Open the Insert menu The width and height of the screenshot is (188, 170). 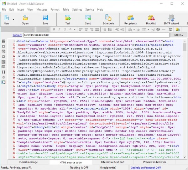[21, 10]
